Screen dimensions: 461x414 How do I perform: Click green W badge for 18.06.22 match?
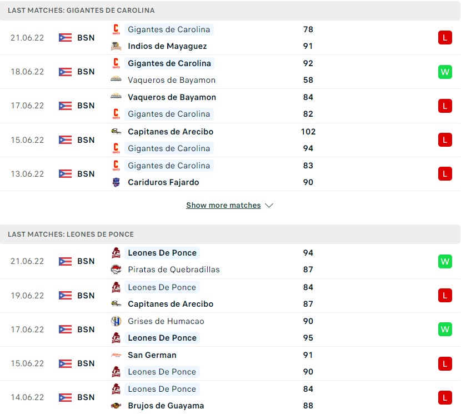[x=445, y=72]
